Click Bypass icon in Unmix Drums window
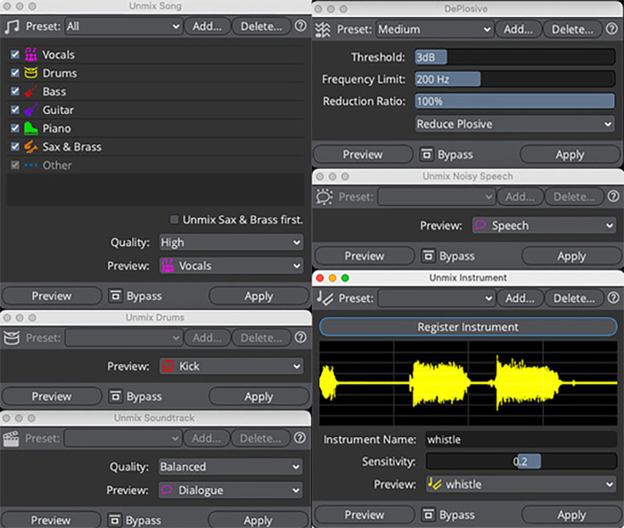This screenshot has width=624, height=528. (115, 396)
